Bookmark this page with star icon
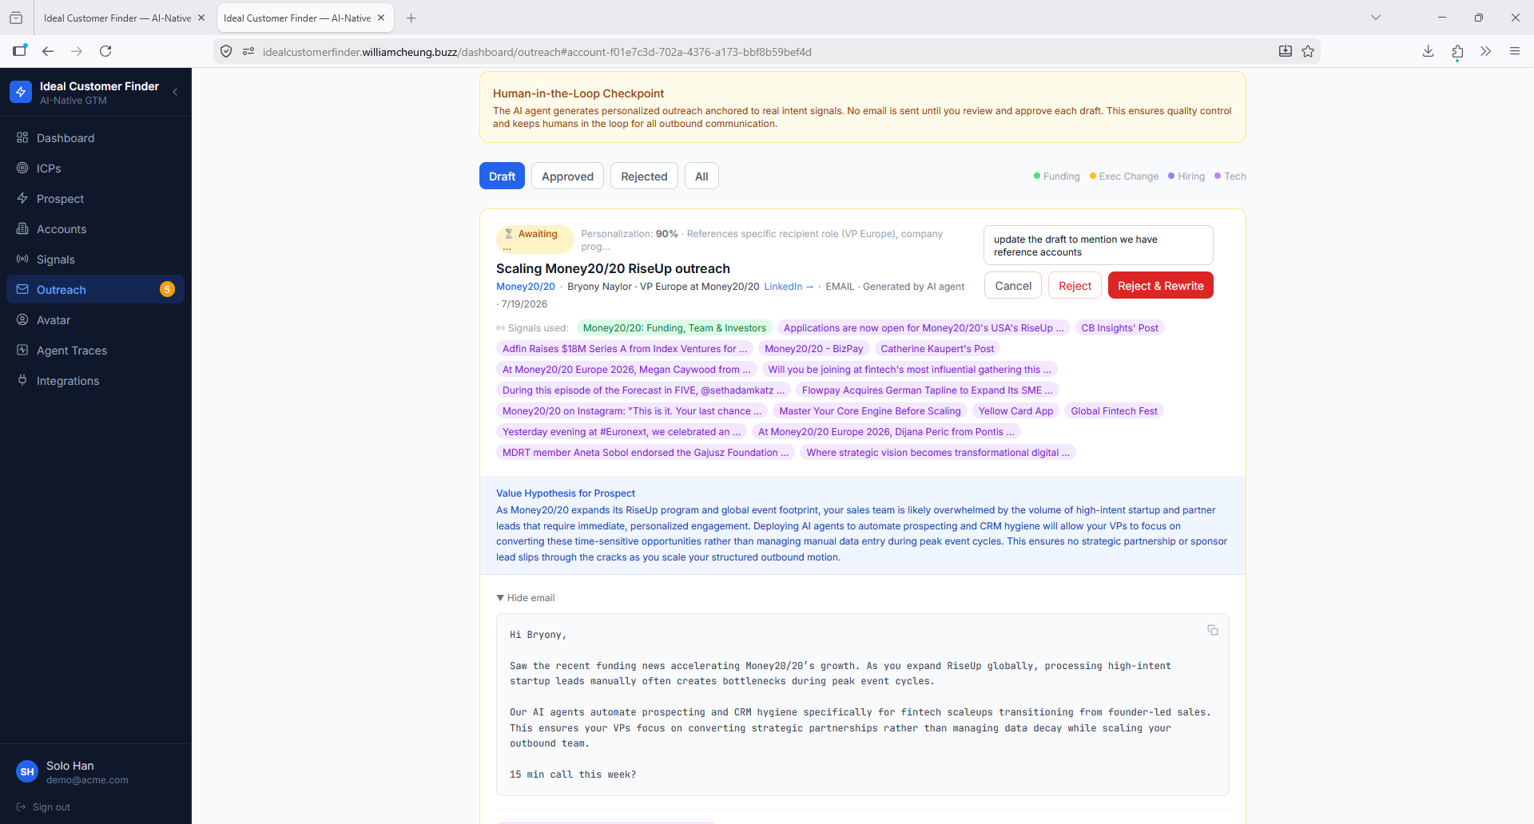The image size is (1534, 824). (x=1308, y=51)
